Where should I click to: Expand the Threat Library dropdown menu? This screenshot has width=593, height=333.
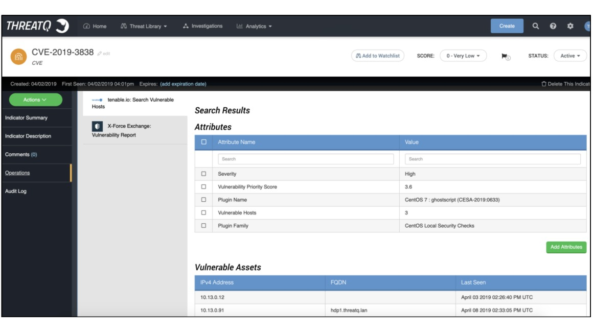click(144, 26)
